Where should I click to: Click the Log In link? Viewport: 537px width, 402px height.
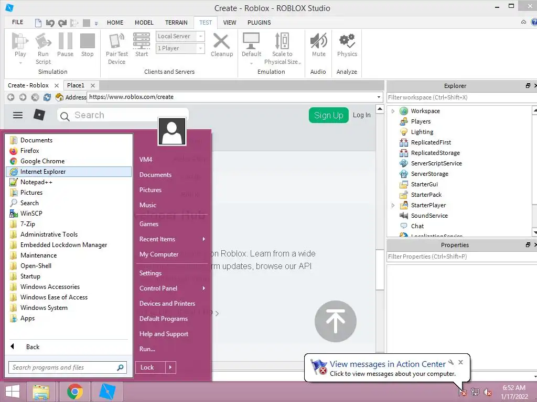coord(362,115)
